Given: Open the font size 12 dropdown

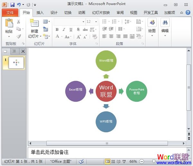Looking at the screenshot, I should pos(96,22).
